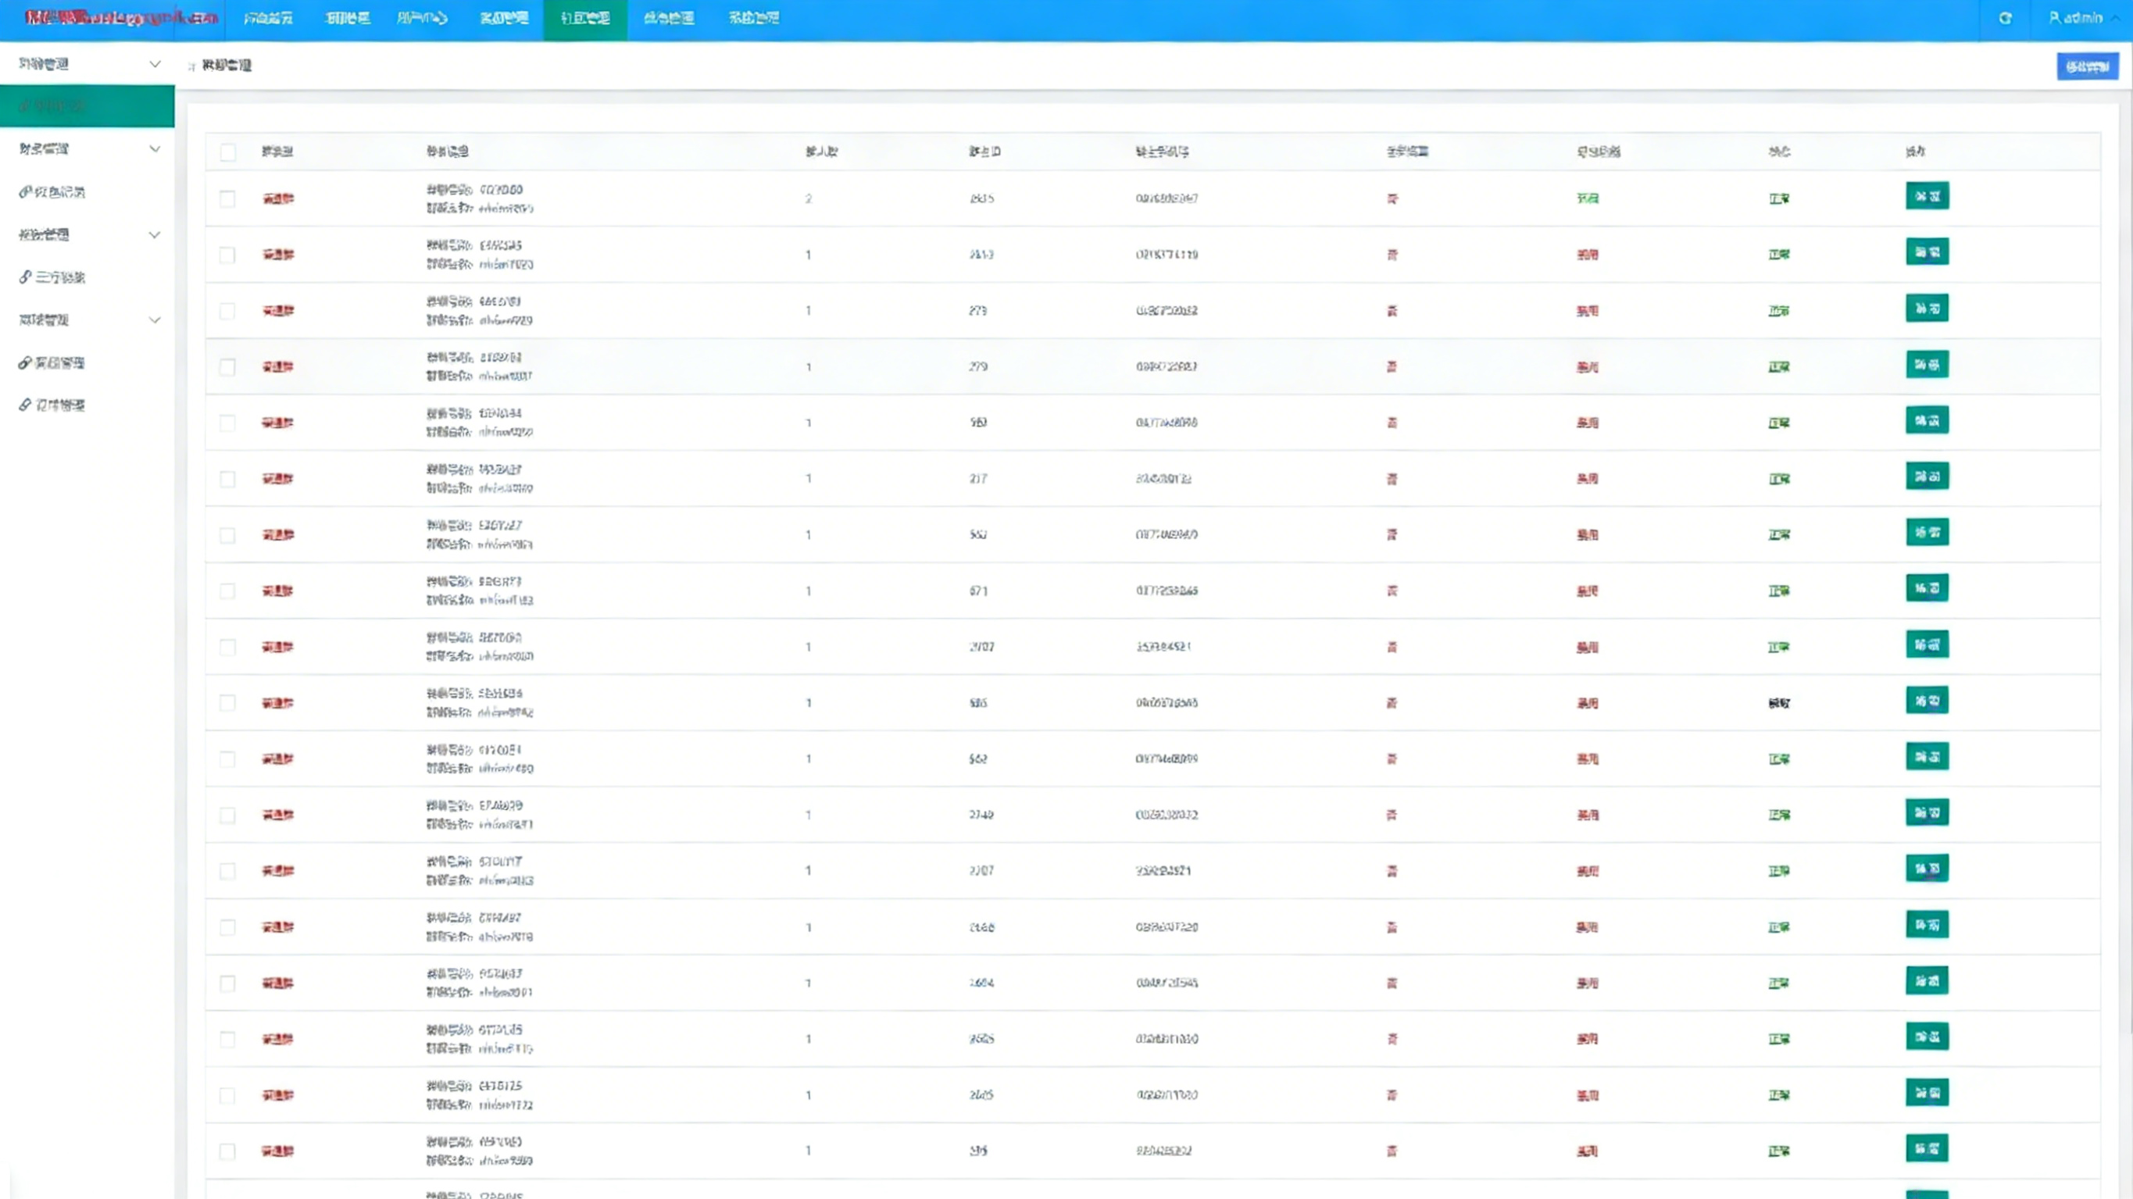Check the first data row's checkbox

click(227, 198)
